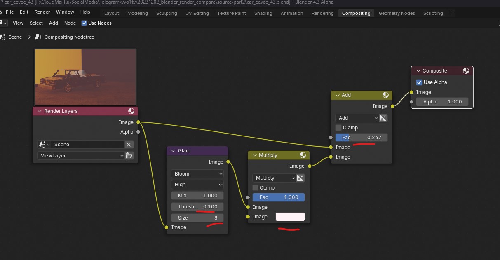Click the Alpha 1.000 field in Composite
500x260 pixels.
(442, 102)
